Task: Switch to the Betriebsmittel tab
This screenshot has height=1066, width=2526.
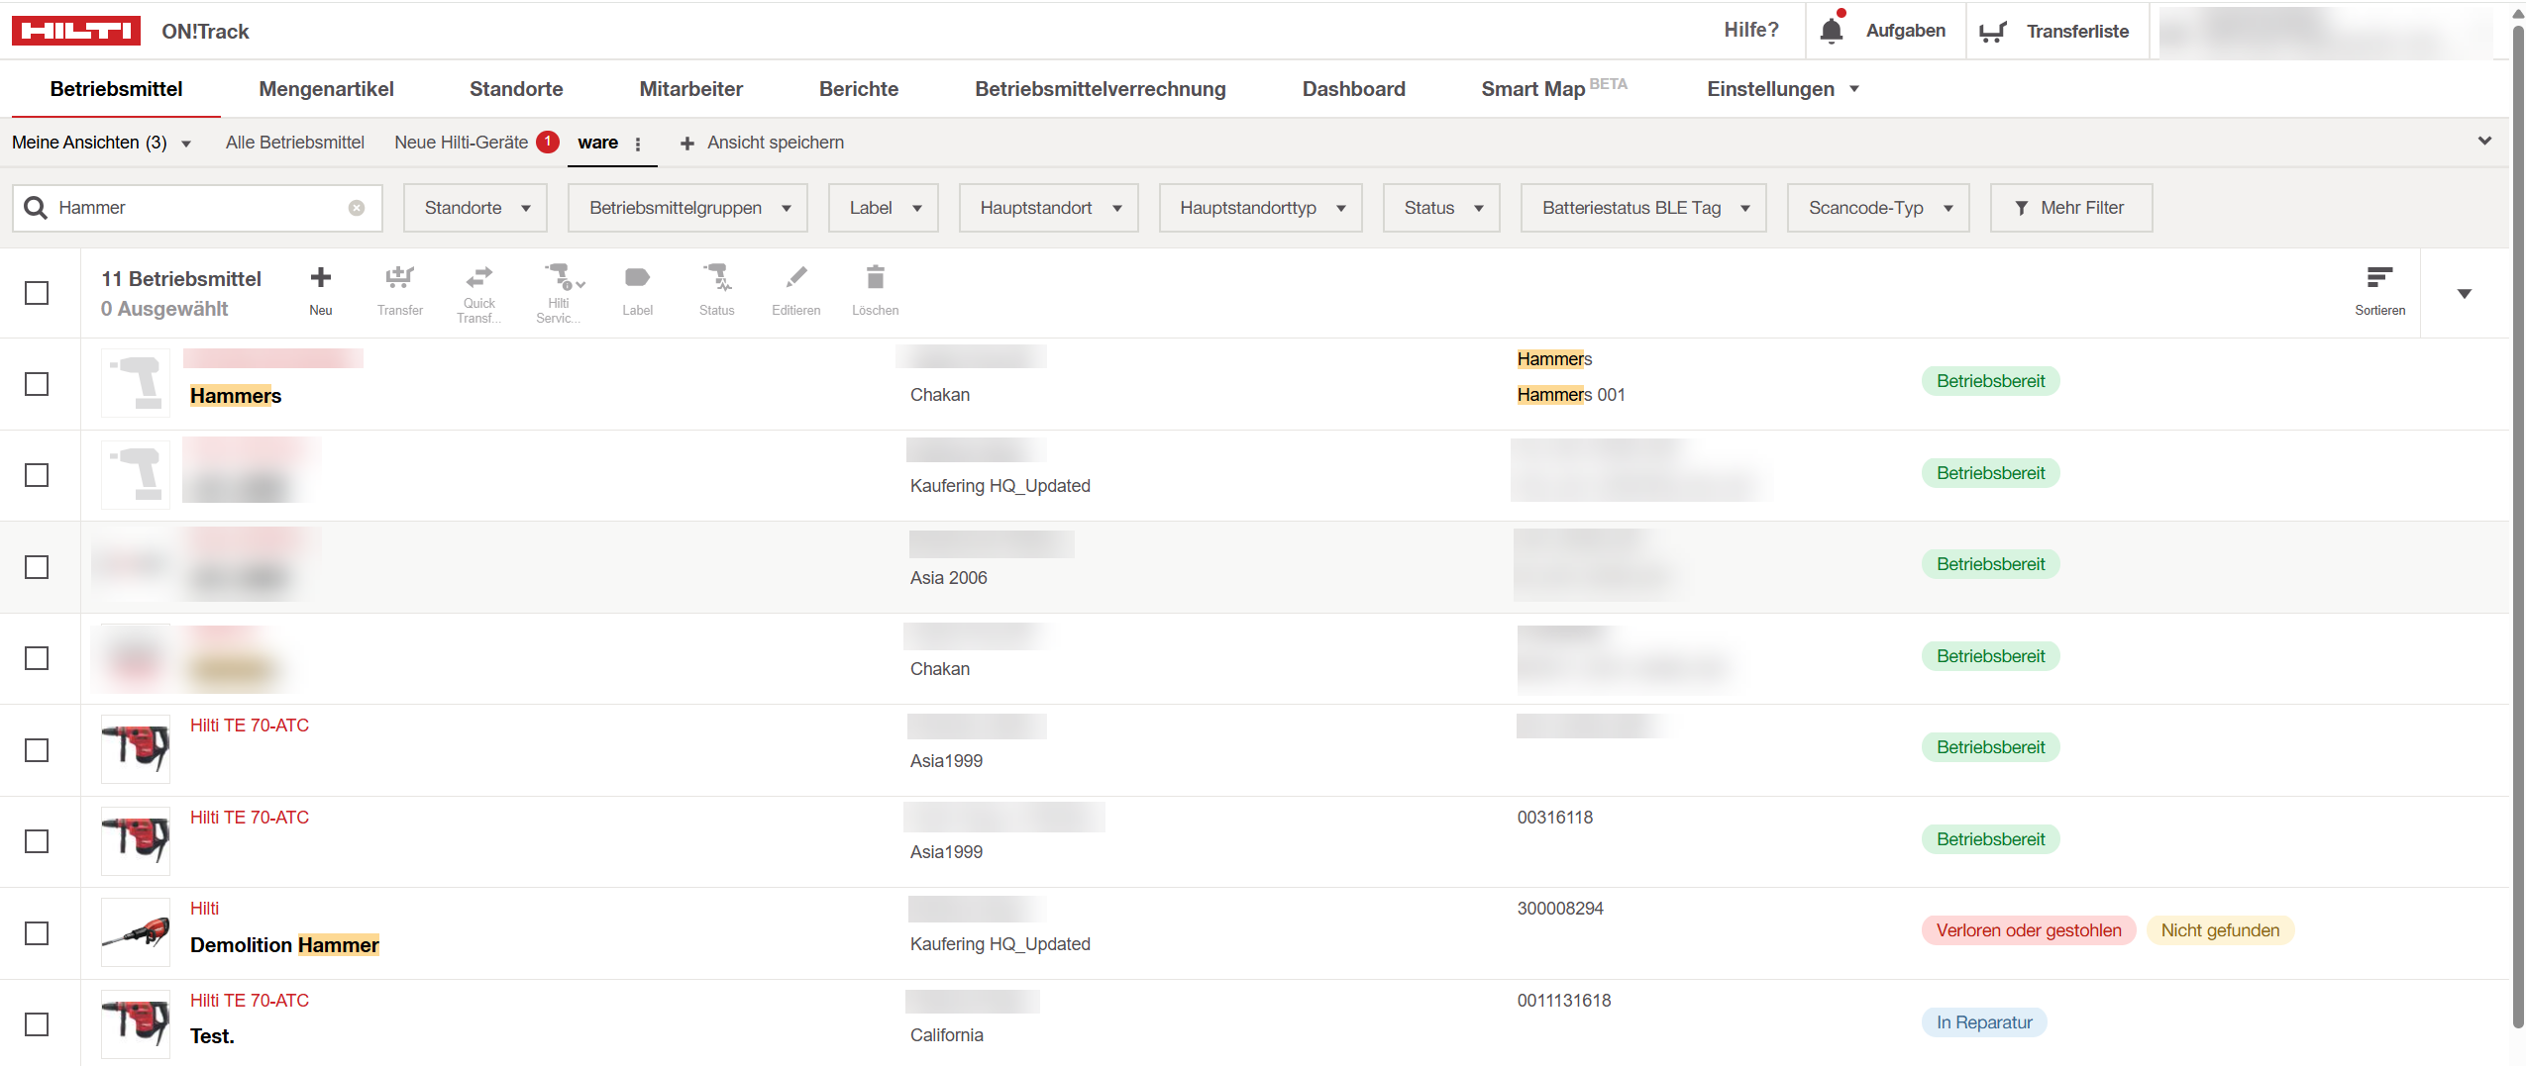Action: click(x=116, y=89)
